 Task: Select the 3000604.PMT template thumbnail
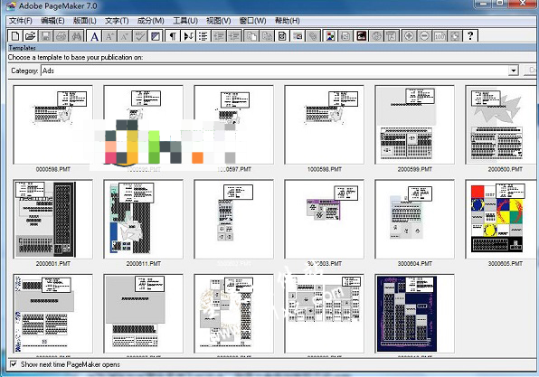pyautogui.click(x=414, y=219)
